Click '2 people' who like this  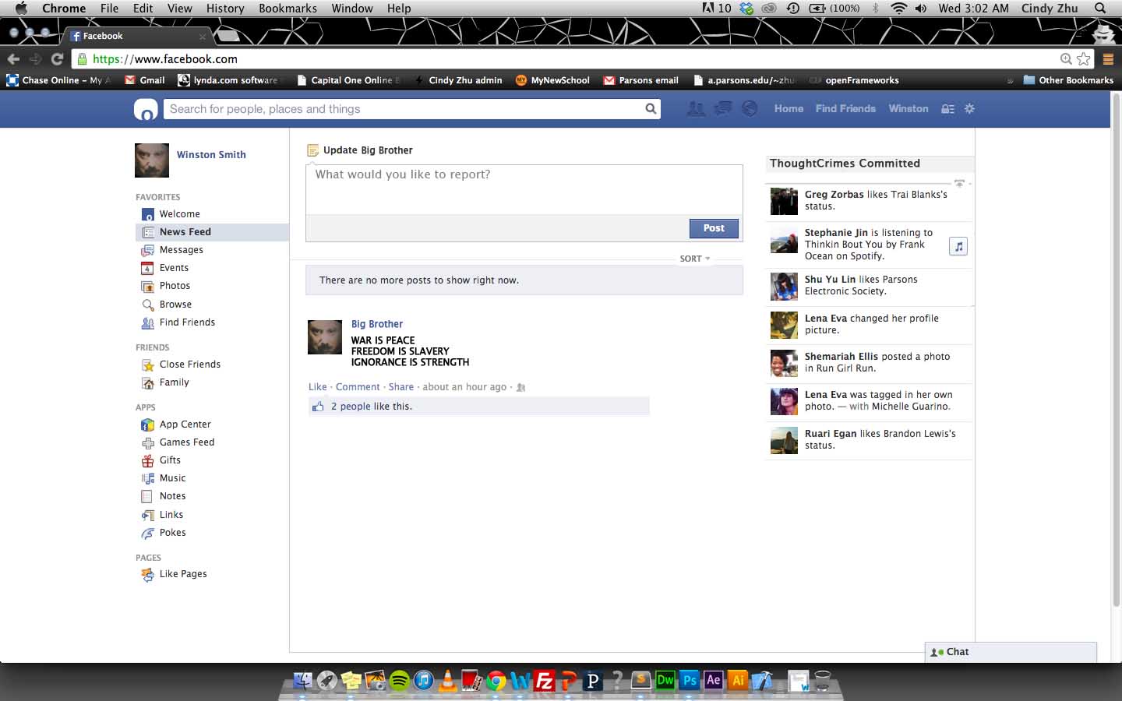[x=351, y=407]
